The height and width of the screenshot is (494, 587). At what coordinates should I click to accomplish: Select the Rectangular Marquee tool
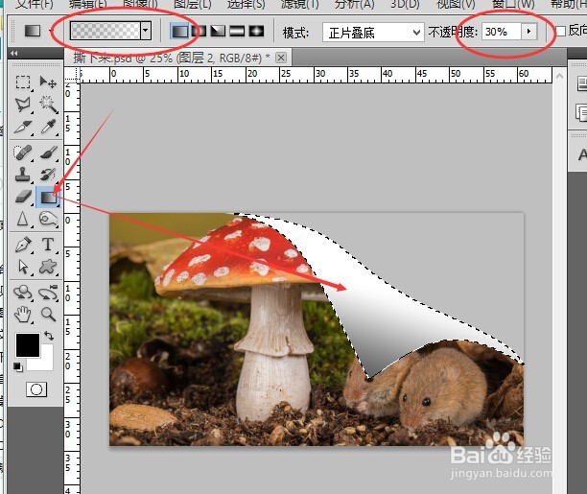pos(23,82)
